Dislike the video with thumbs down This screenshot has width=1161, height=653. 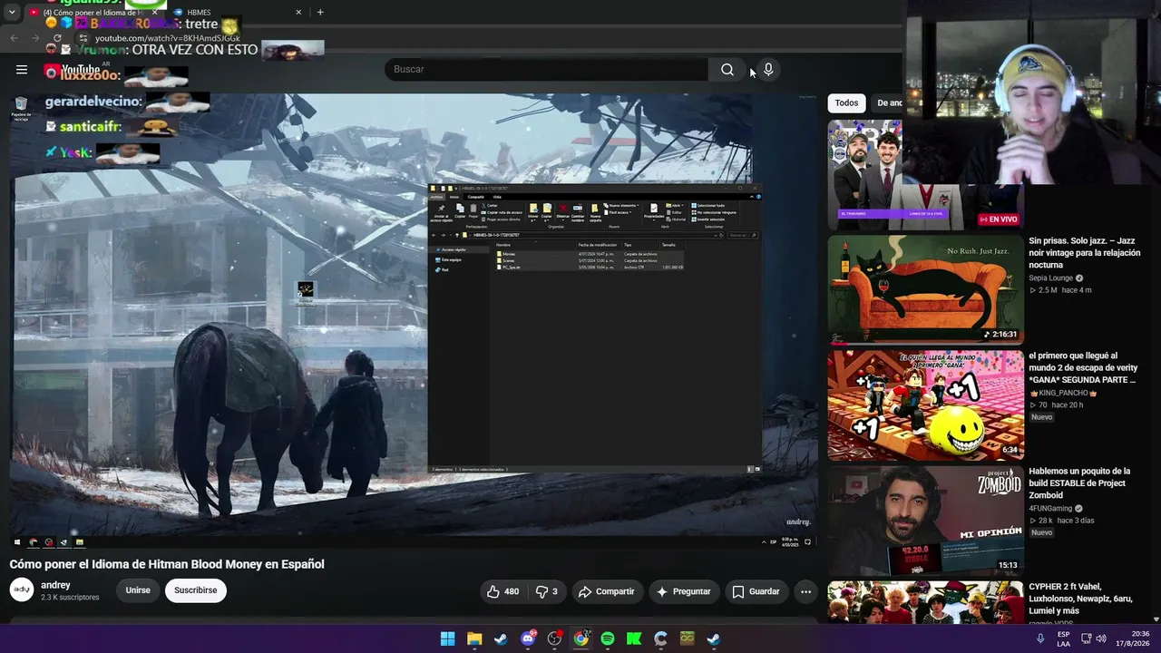(547, 591)
